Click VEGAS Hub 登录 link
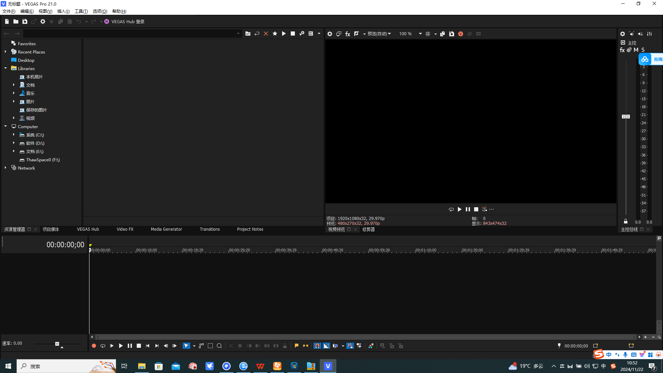The height and width of the screenshot is (373, 663). tap(128, 21)
